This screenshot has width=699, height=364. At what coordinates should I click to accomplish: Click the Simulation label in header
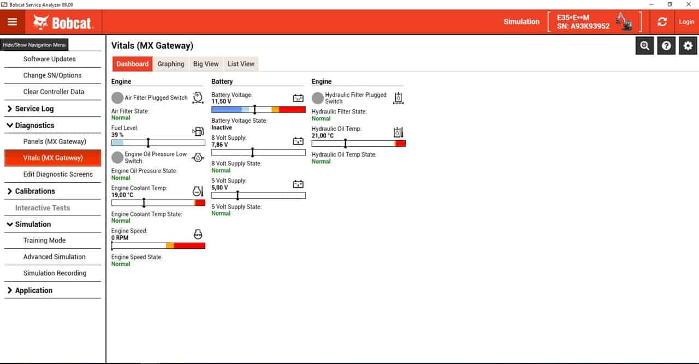(x=522, y=22)
